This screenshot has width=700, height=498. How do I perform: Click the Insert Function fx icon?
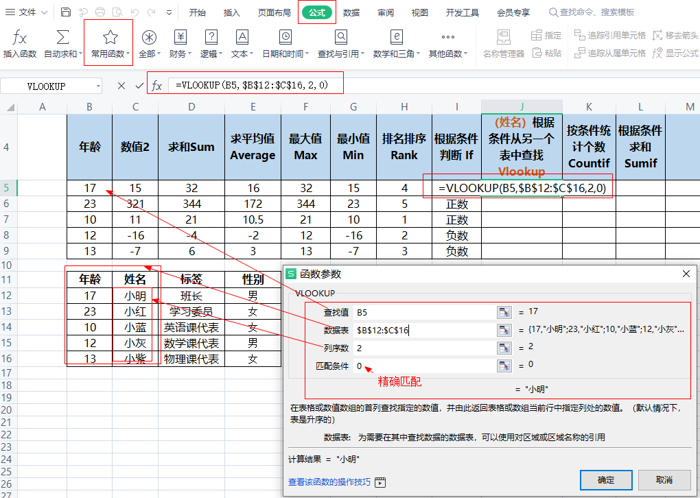tap(19, 38)
